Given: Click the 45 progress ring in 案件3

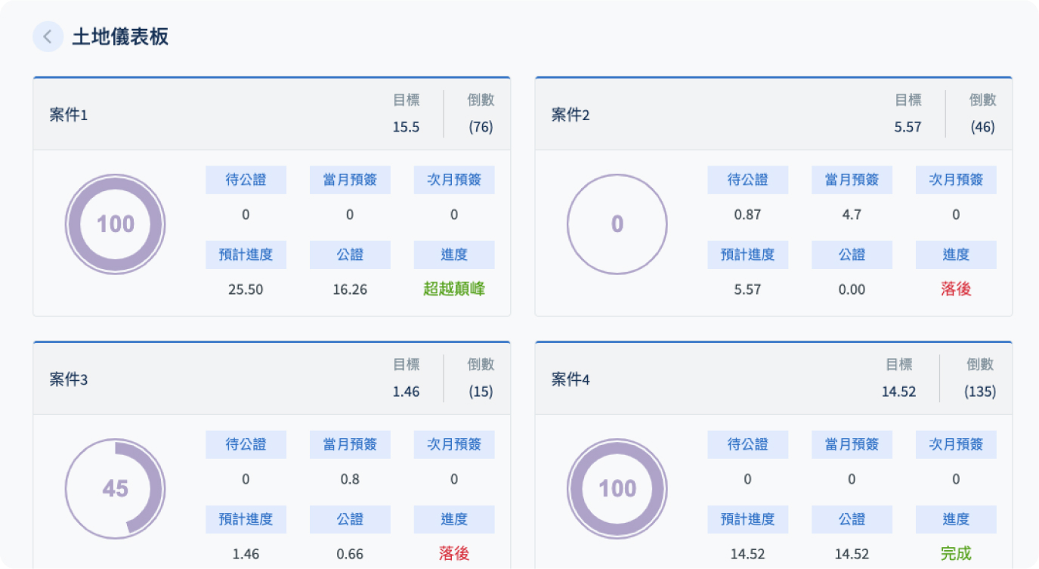Looking at the screenshot, I should tap(115, 489).
